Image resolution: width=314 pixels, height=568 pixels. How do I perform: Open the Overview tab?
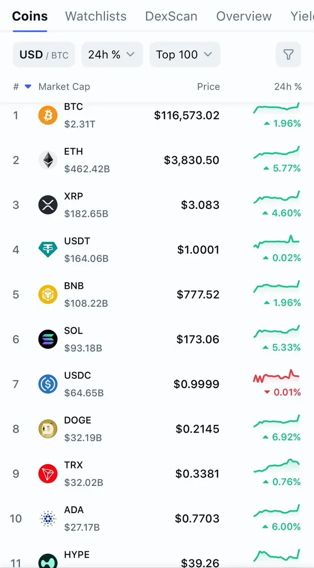pos(244,16)
